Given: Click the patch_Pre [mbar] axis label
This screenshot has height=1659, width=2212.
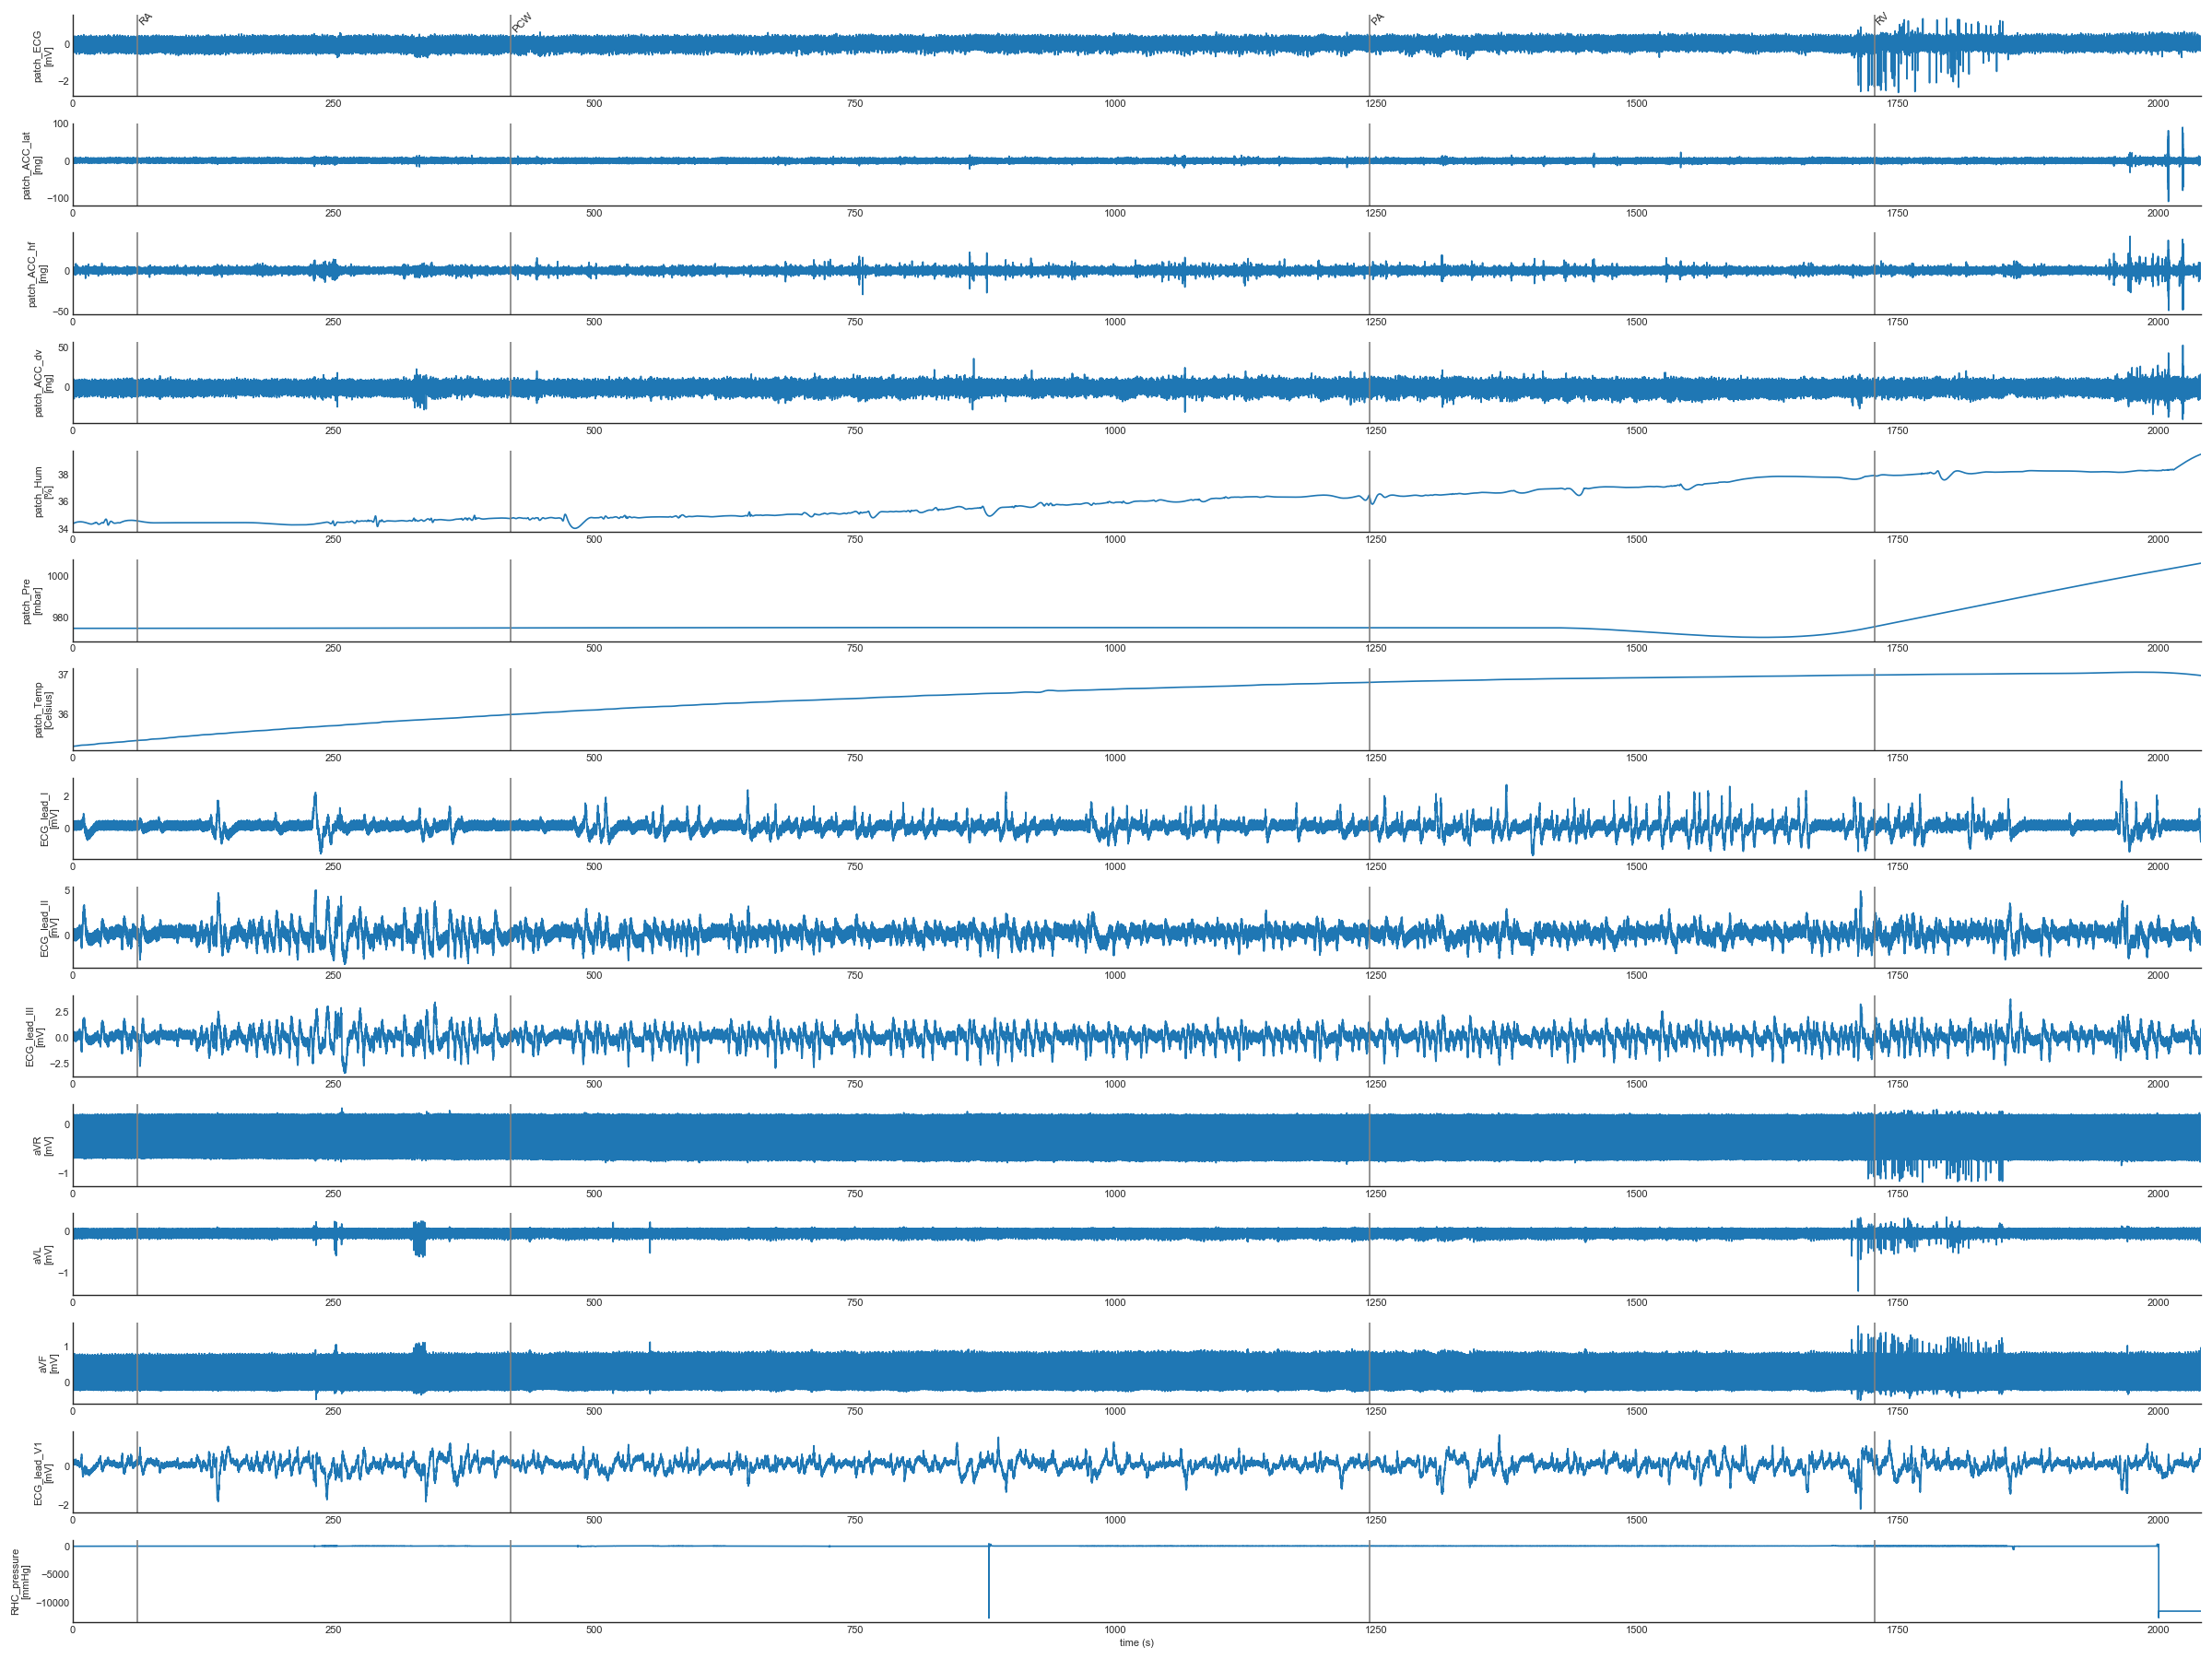Looking at the screenshot, I should [31, 600].
